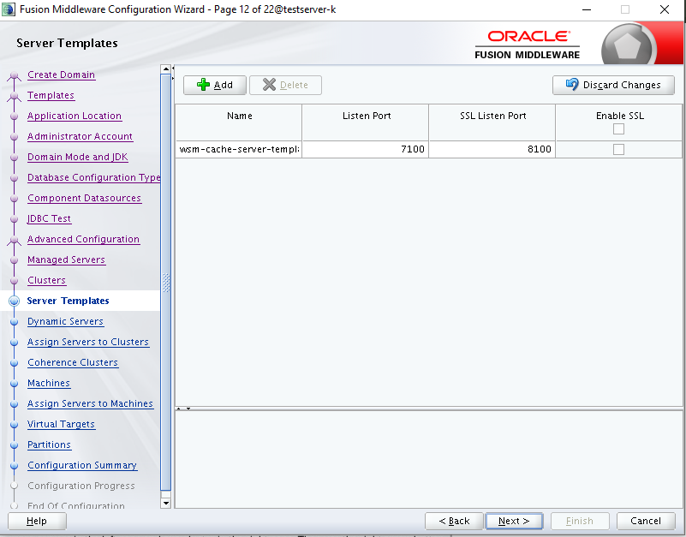686x537 pixels.
Task: Go to the Partitions step
Action: [49, 445]
